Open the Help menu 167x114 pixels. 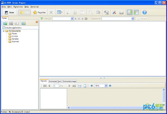pyautogui.click(x=27, y=7)
